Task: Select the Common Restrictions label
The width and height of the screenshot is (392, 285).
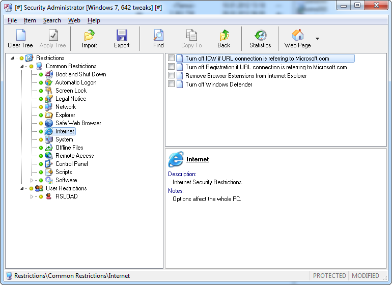Action: (x=71, y=66)
